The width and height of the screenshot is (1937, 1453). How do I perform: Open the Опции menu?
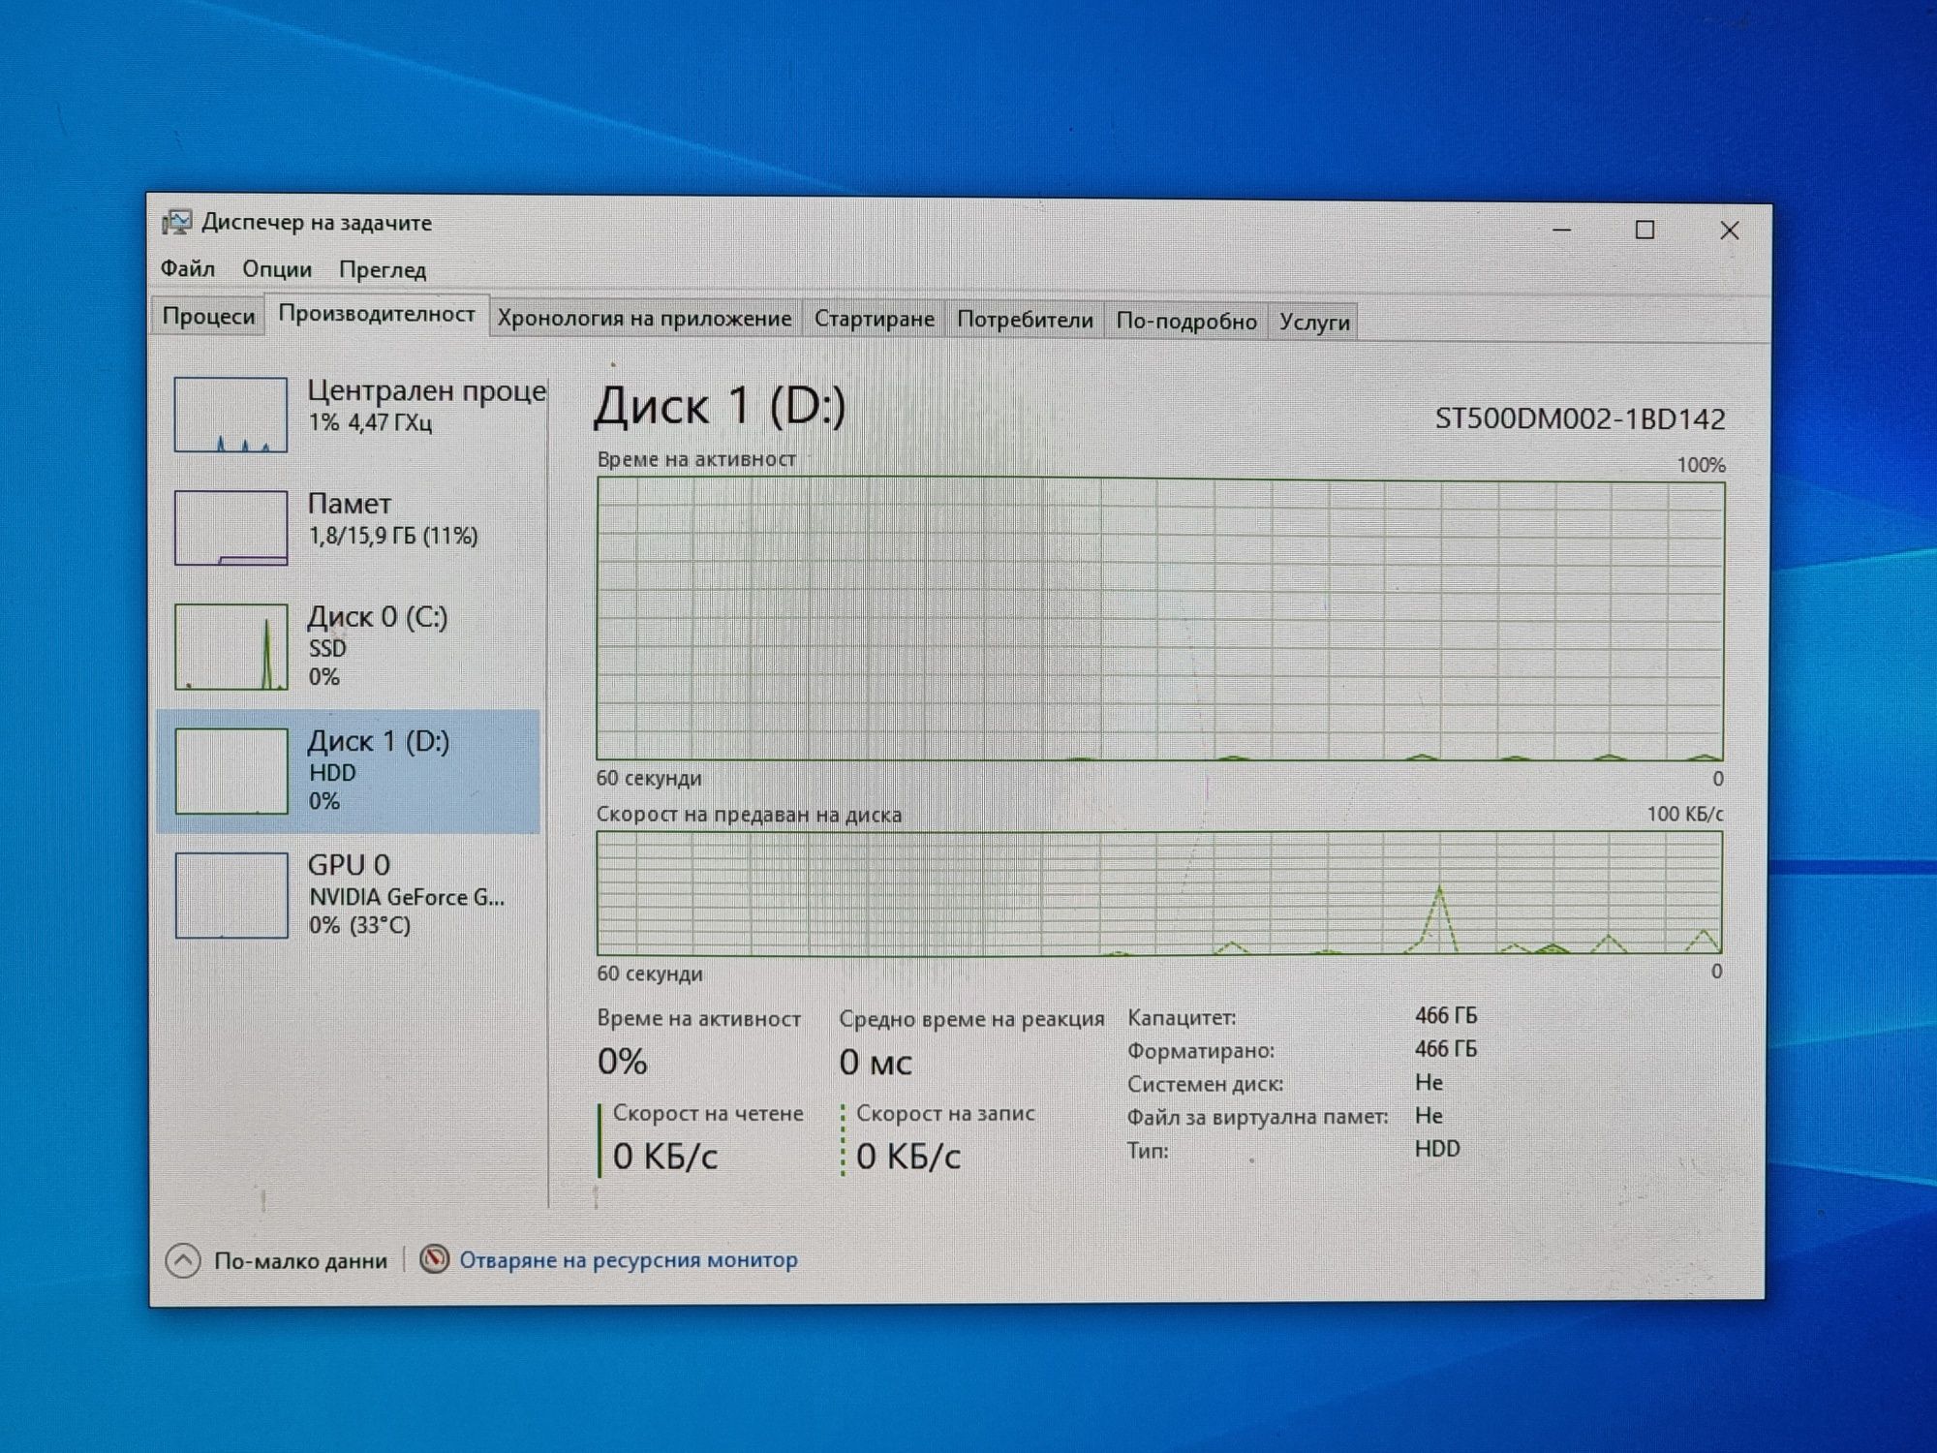tap(277, 269)
